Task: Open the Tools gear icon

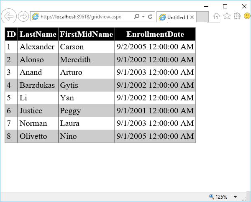Action: point(237,16)
